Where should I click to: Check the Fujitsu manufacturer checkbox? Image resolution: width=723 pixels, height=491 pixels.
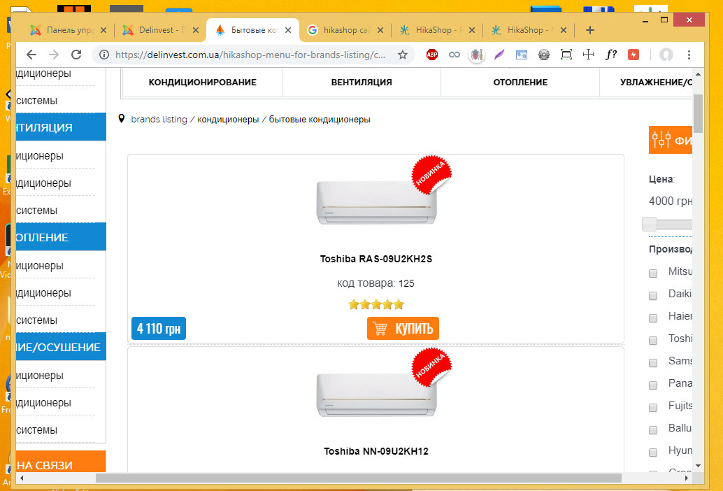(x=653, y=408)
